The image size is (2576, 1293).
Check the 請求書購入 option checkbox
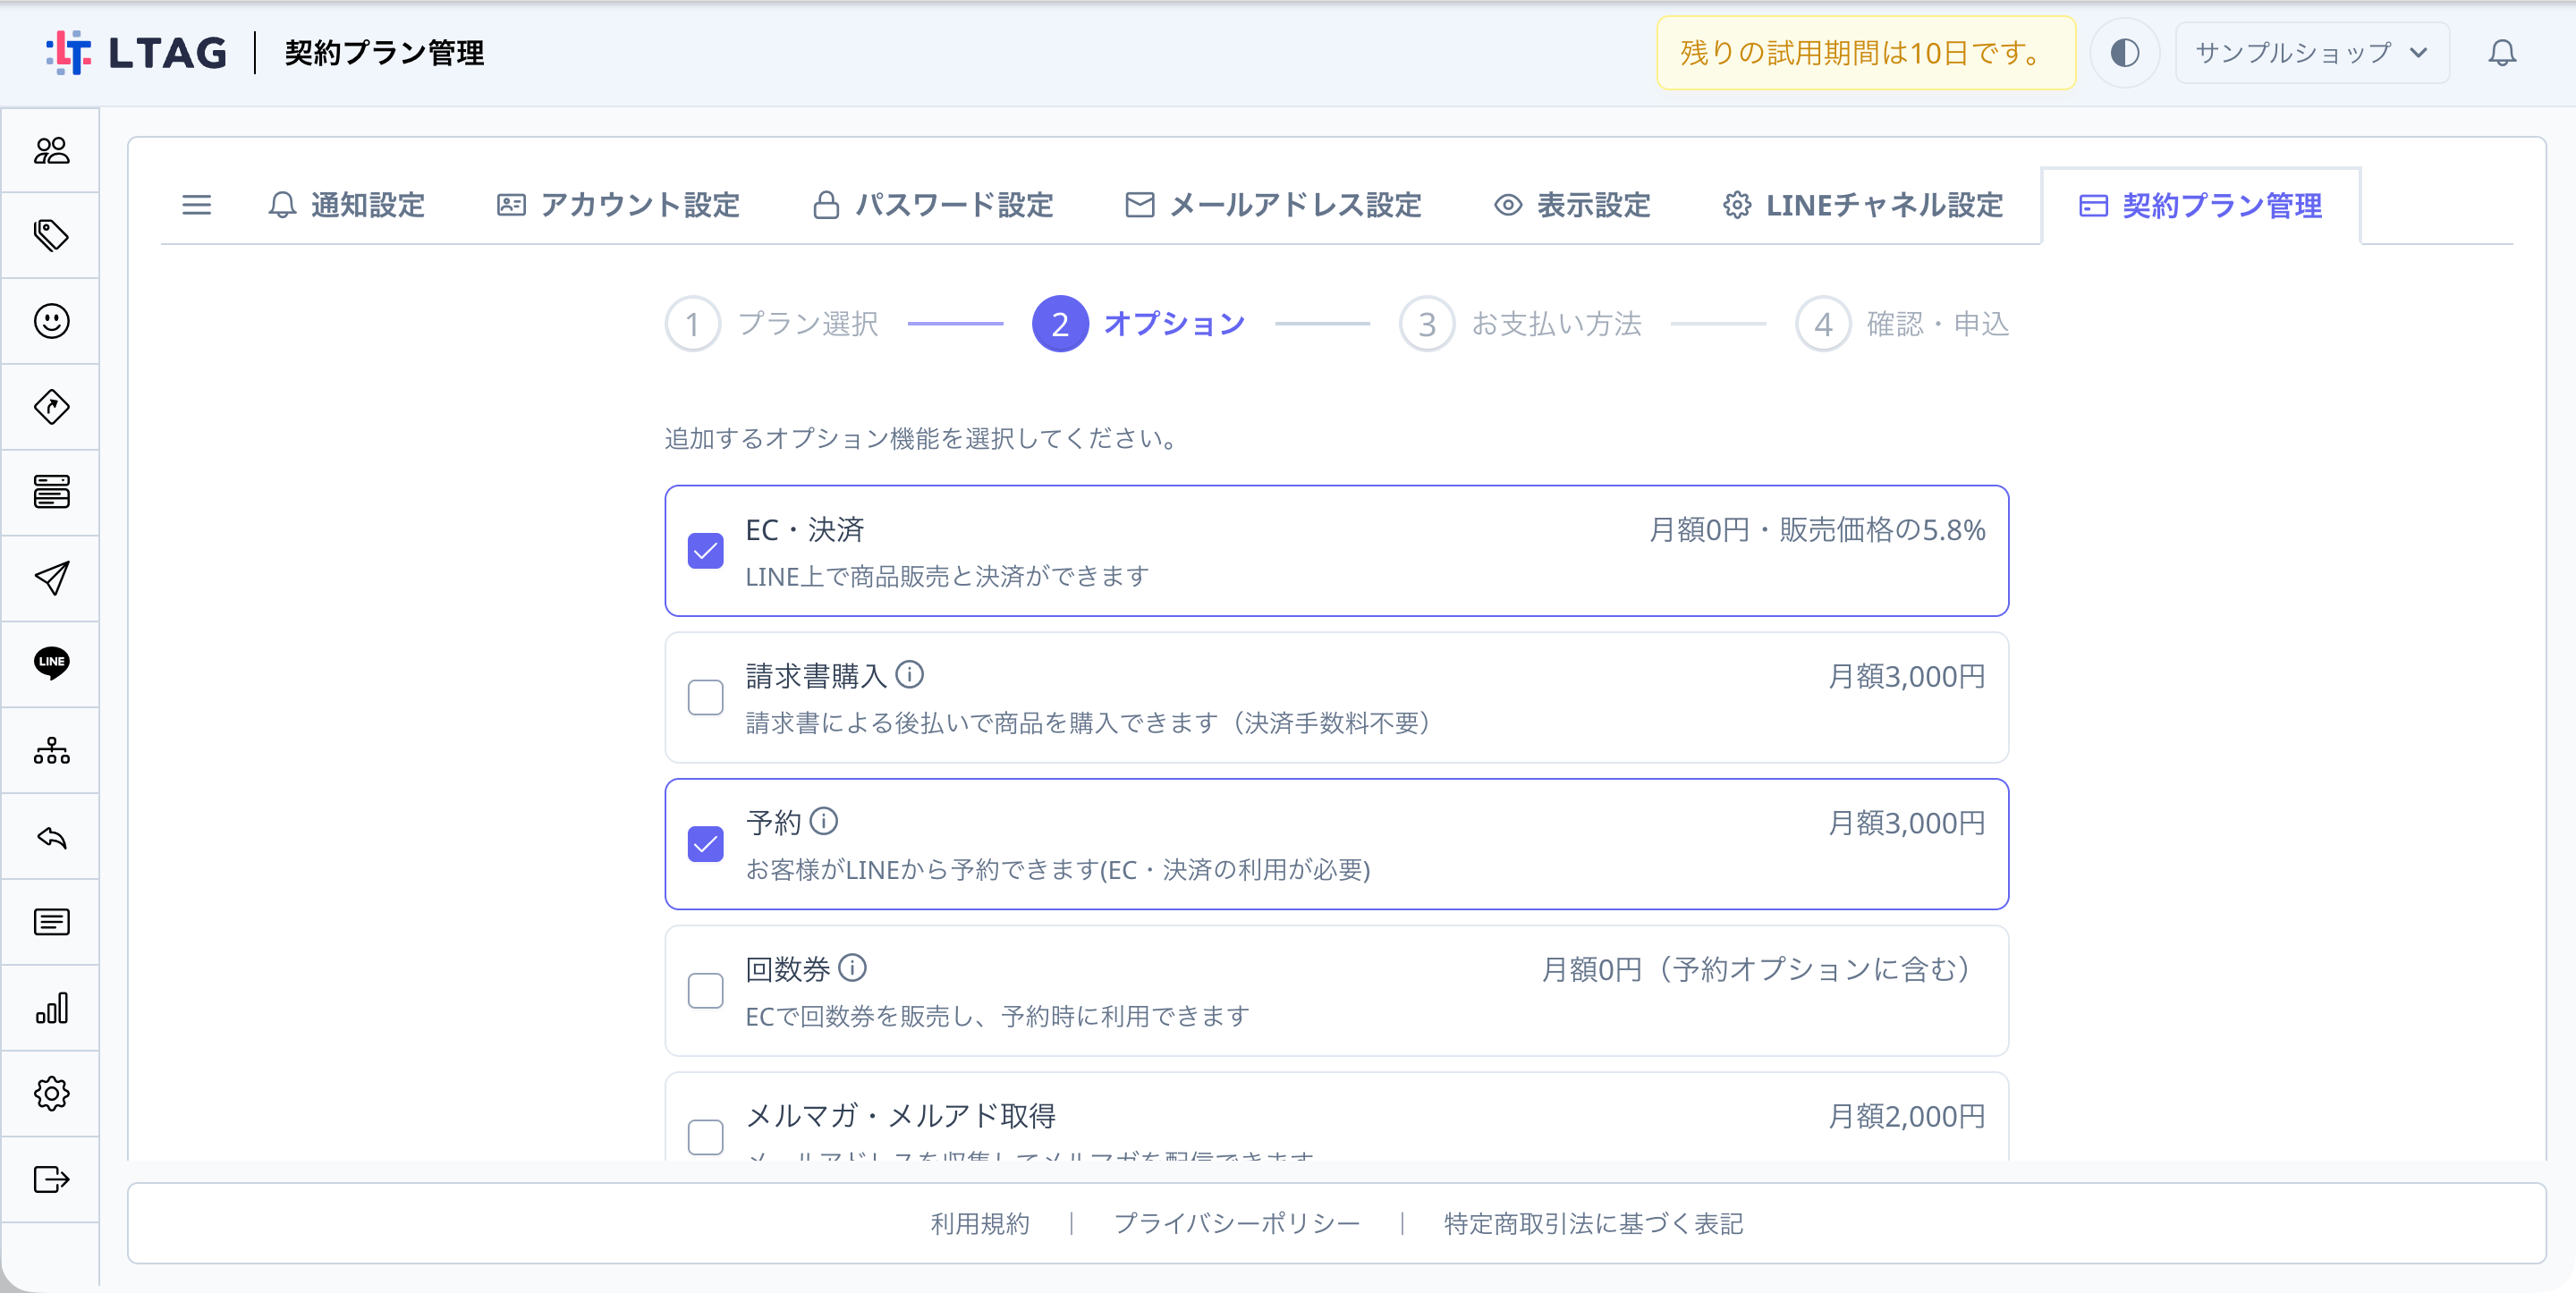(x=705, y=697)
